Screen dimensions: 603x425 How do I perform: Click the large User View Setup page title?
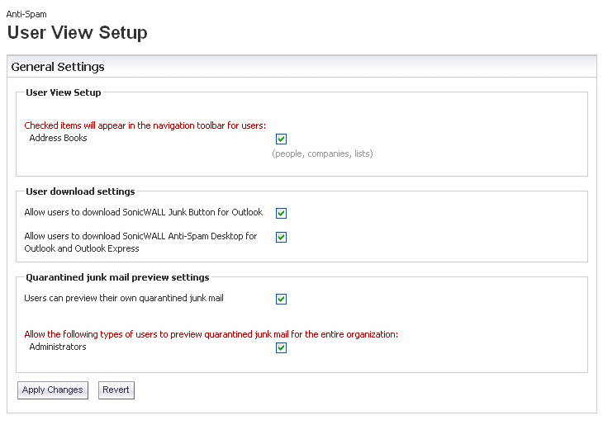click(78, 32)
